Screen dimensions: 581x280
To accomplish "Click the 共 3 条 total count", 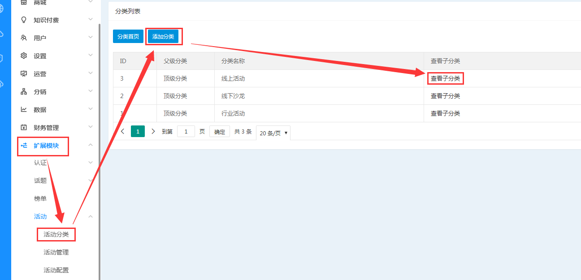I will click(243, 132).
